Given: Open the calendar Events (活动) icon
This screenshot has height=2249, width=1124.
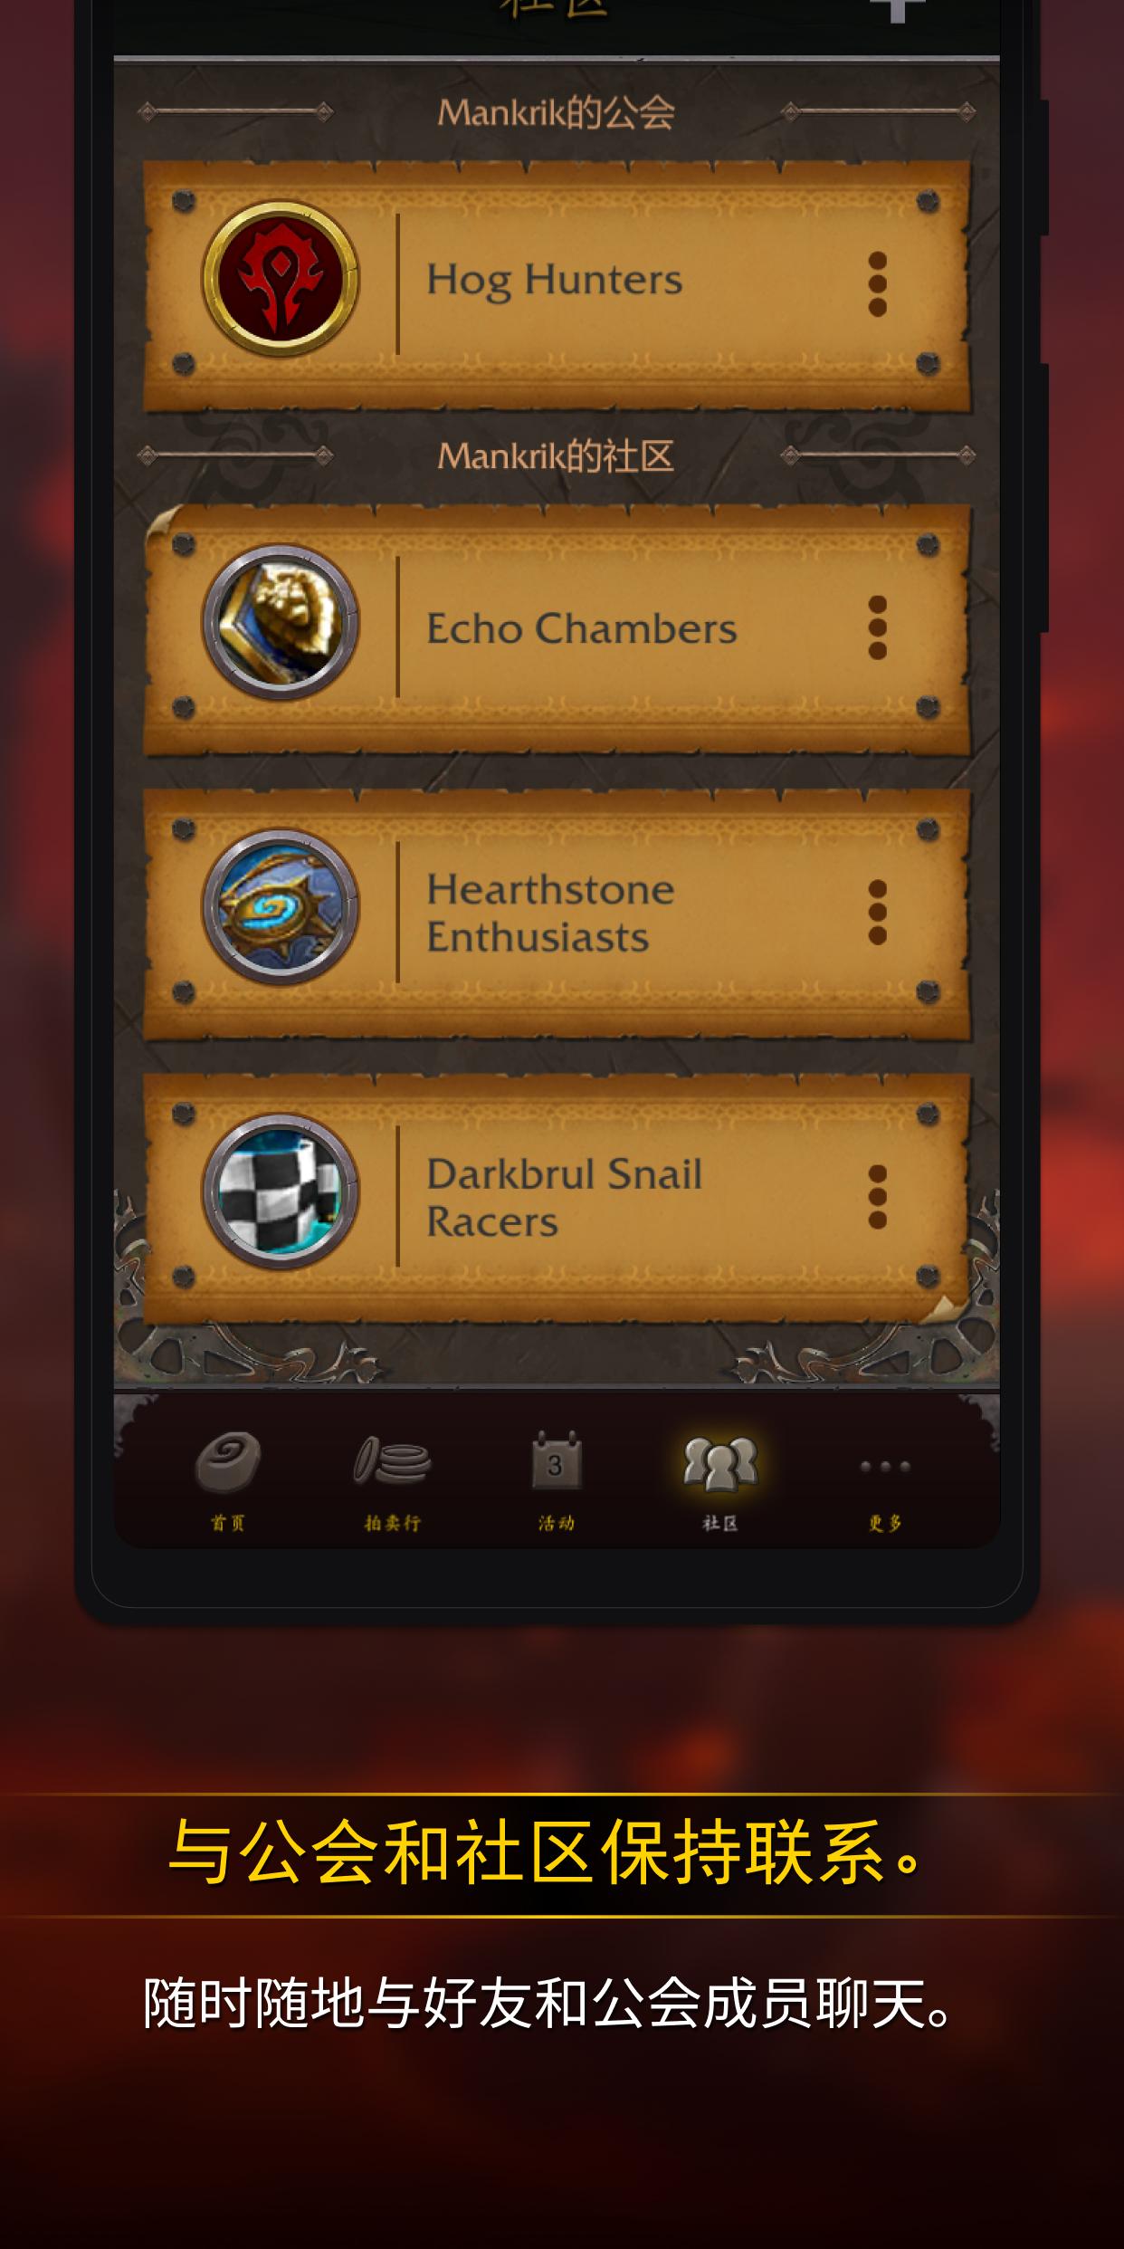Looking at the screenshot, I should pyautogui.click(x=556, y=1460).
